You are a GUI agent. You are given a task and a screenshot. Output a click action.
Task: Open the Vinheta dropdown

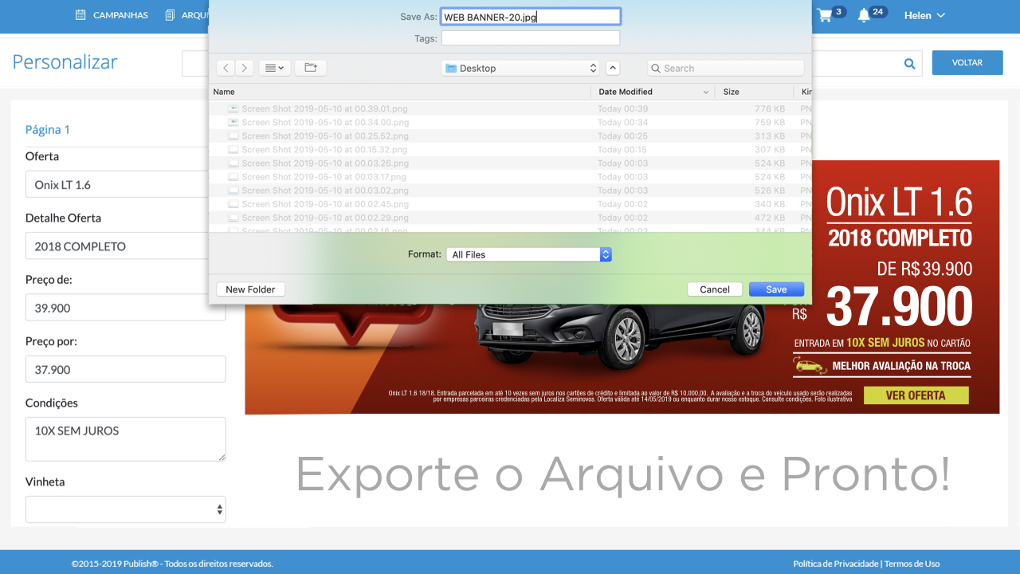tap(125, 509)
